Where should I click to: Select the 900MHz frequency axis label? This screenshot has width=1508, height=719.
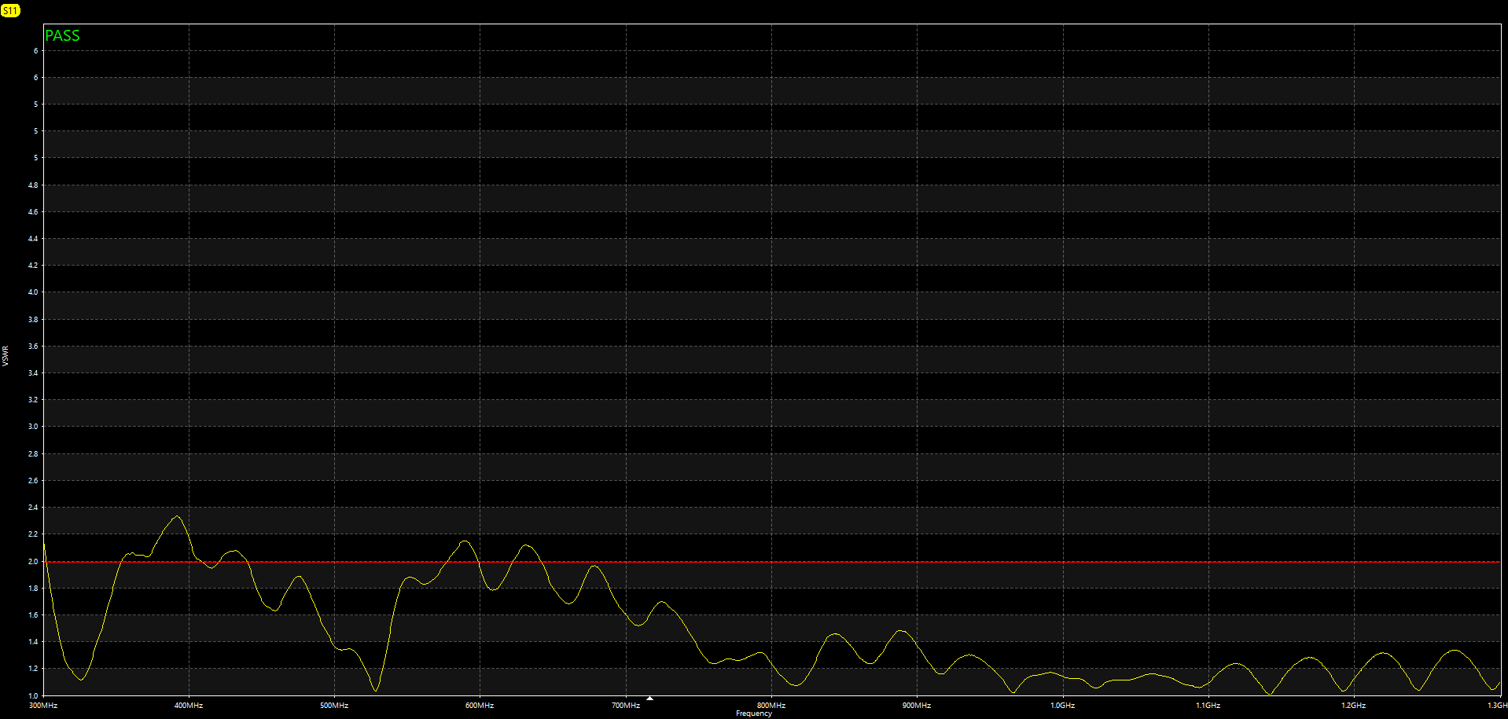pos(917,706)
